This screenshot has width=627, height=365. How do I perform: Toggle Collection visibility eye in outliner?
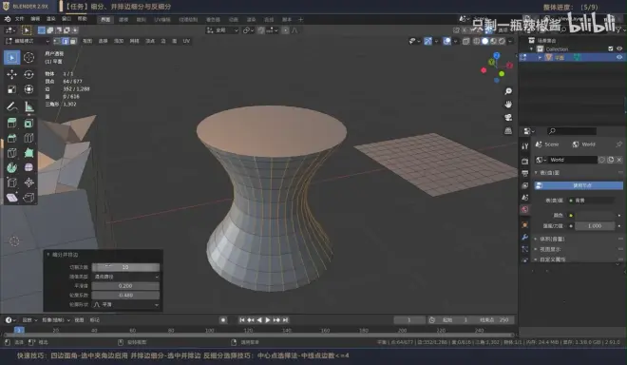coord(619,48)
